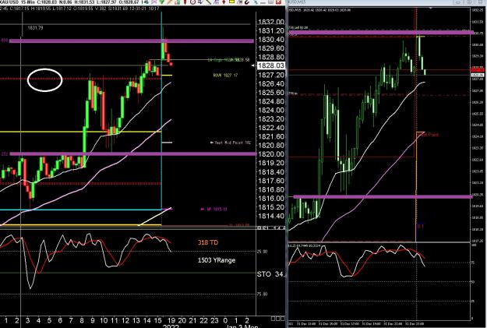Image resolution: width=487 pixels, height=328 pixels.
Task: Click hour 23 on left time axis
Action: click(214, 320)
